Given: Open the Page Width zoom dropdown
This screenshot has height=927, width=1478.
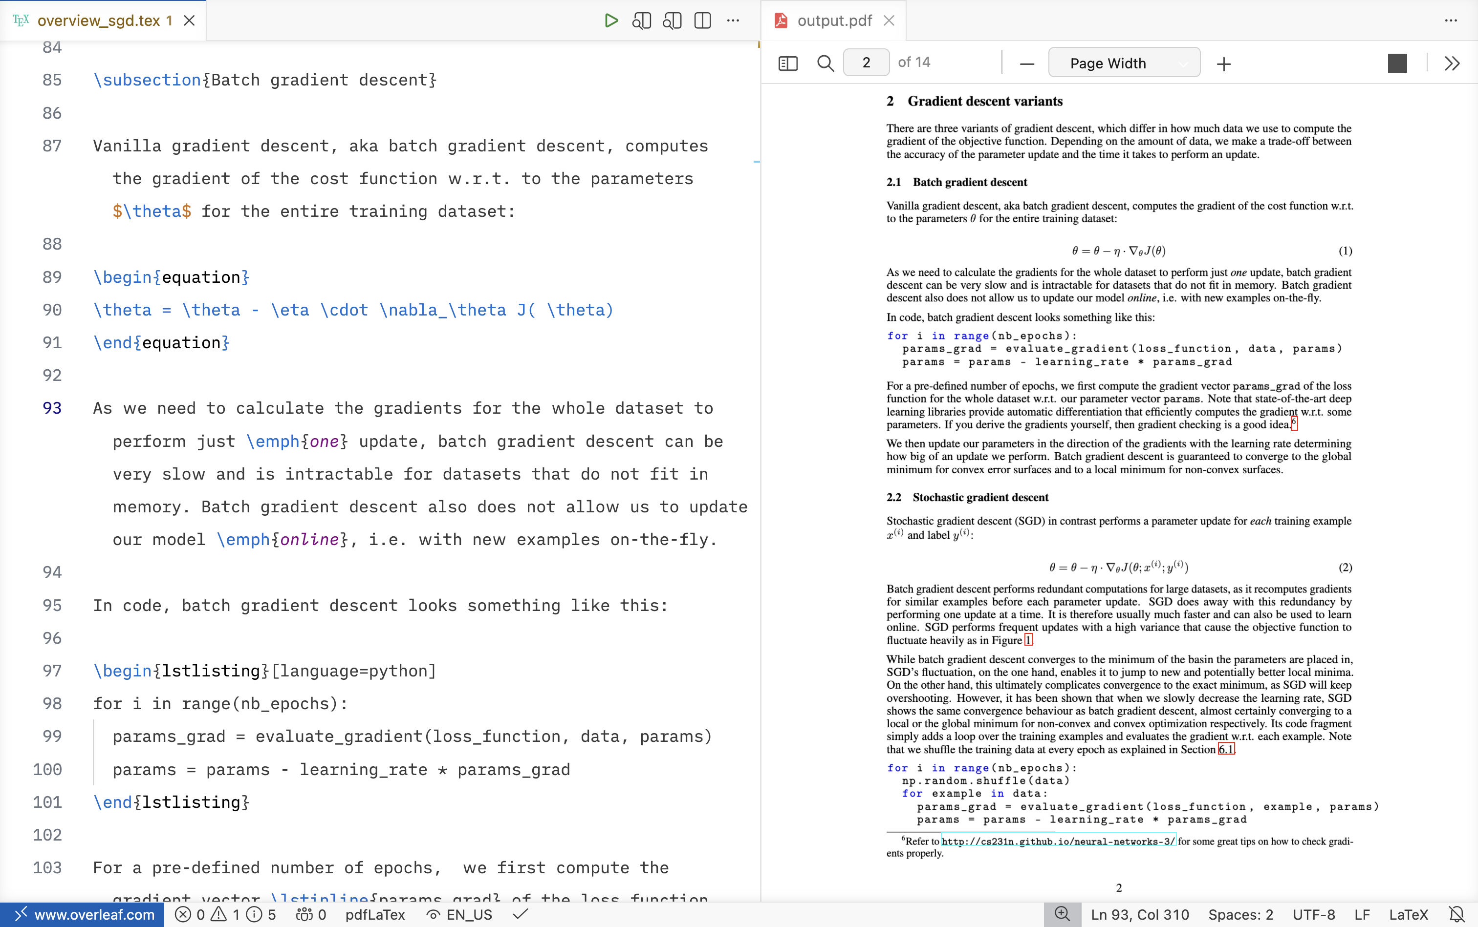Looking at the screenshot, I should pos(1124,63).
